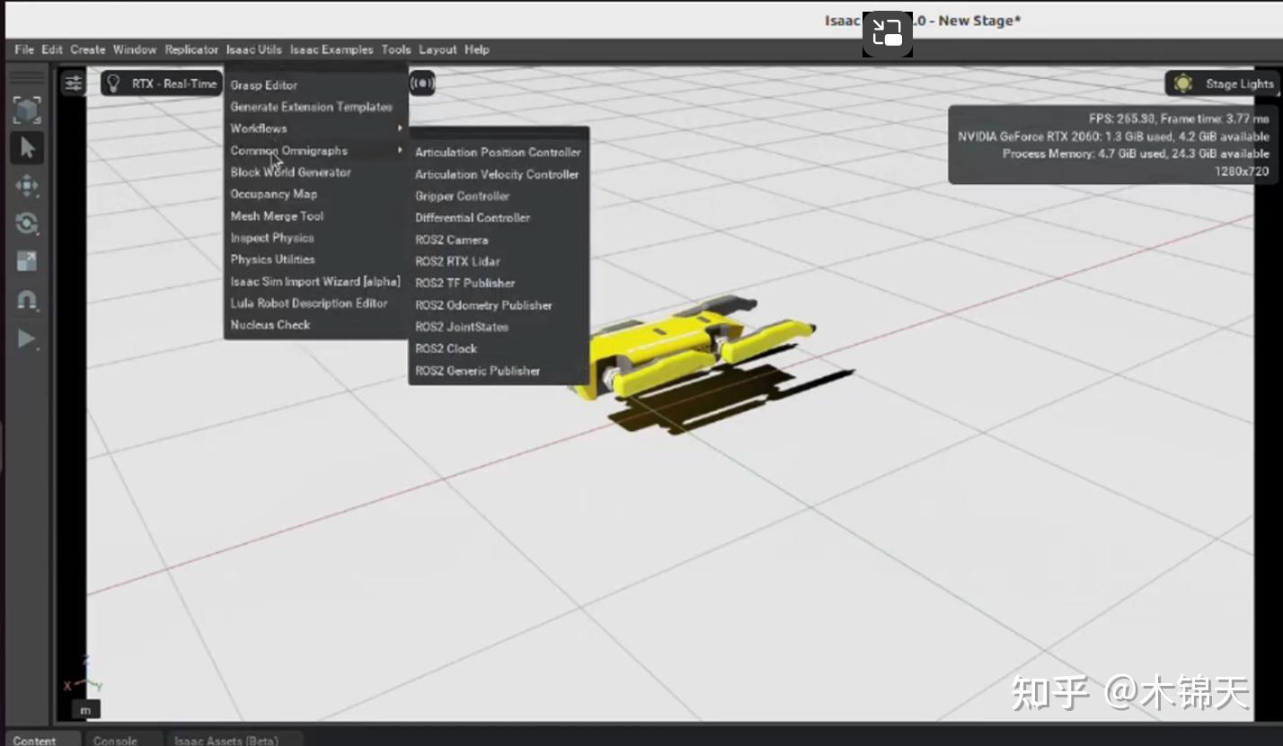Open the RTX - Real-Time renderer dropdown

pyautogui.click(x=160, y=83)
